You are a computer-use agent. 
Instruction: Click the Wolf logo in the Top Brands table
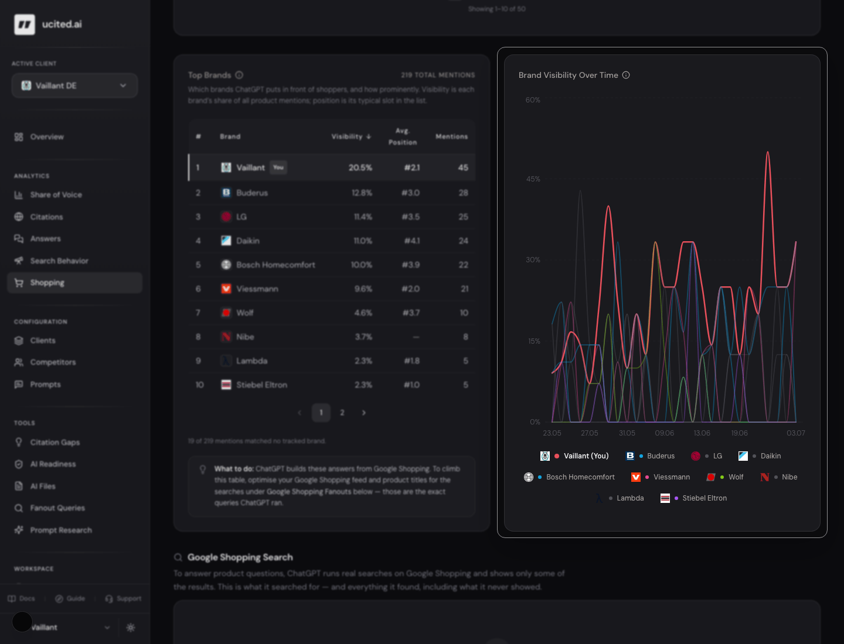[226, 313]
